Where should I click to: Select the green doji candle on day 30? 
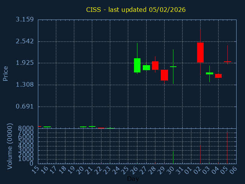tap(173, 67)
